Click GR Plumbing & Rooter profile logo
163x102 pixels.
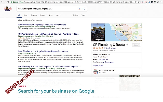[x=95, y=71]
